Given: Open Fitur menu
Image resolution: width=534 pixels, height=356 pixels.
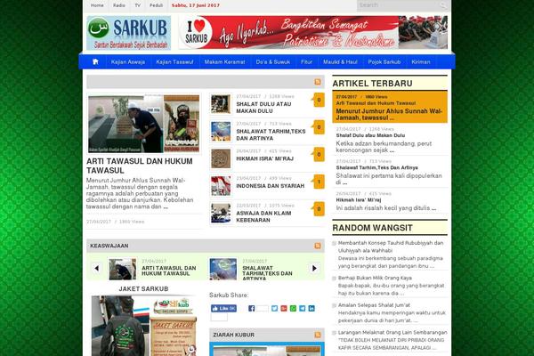Looking at the screenshot, I should (306, 62).
